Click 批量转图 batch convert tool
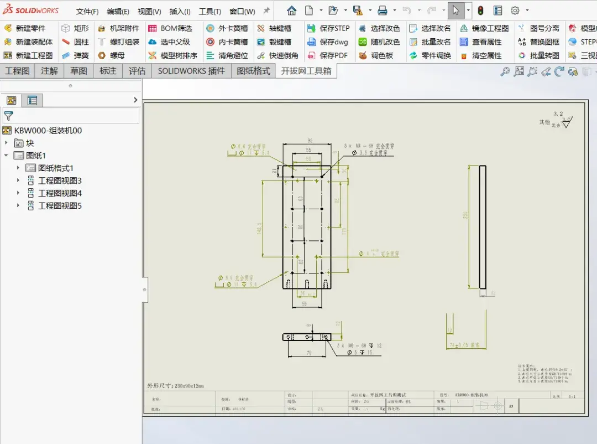 pyautogui.click(x=539, y=56)
